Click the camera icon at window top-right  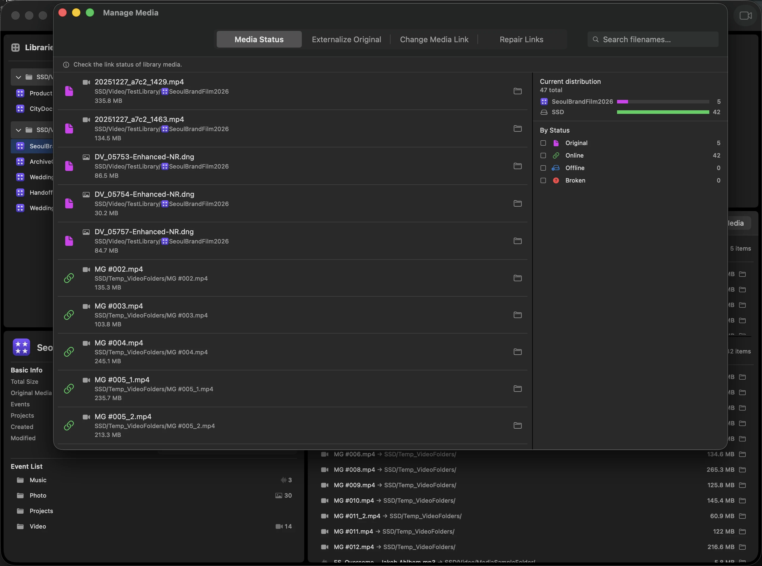pos(746,16)
